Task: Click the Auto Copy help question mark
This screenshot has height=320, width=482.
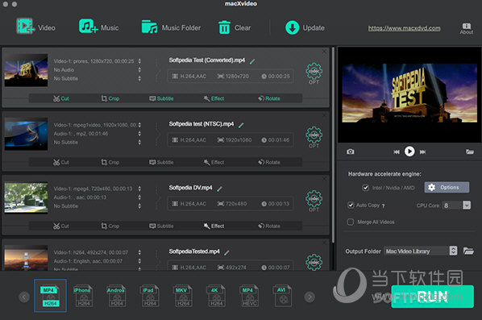Action: click(383, 206)
